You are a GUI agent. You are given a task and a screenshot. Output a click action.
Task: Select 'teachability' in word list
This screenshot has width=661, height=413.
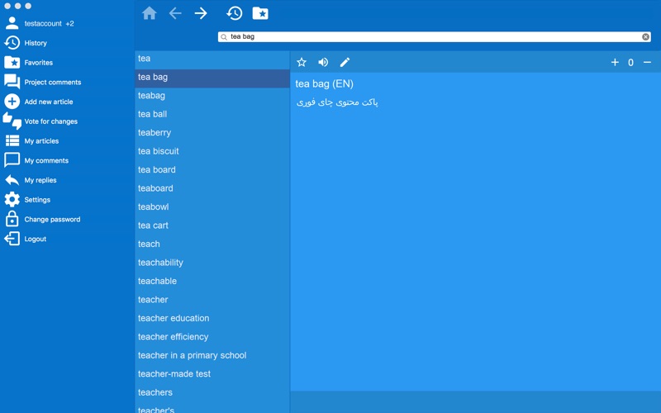212,263
